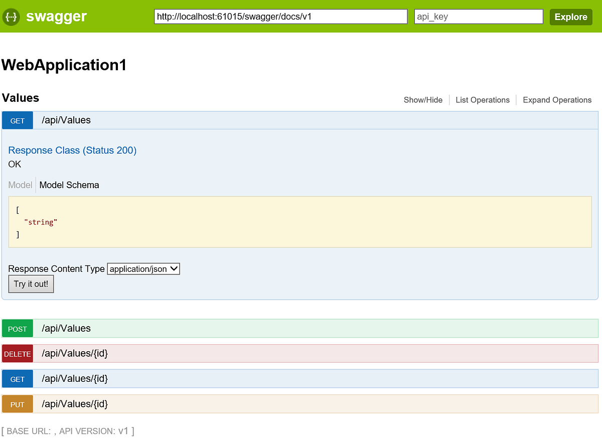
Task: Click the Explore button
Action: [571, 17]
